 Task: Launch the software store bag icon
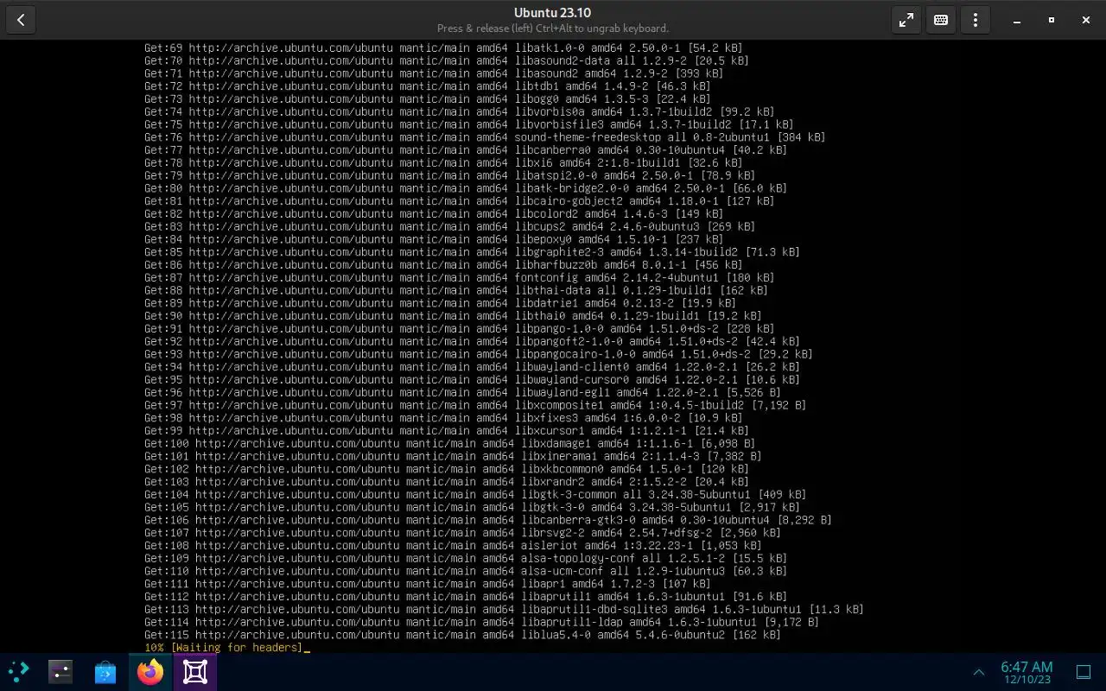click(x=105, y=672)
